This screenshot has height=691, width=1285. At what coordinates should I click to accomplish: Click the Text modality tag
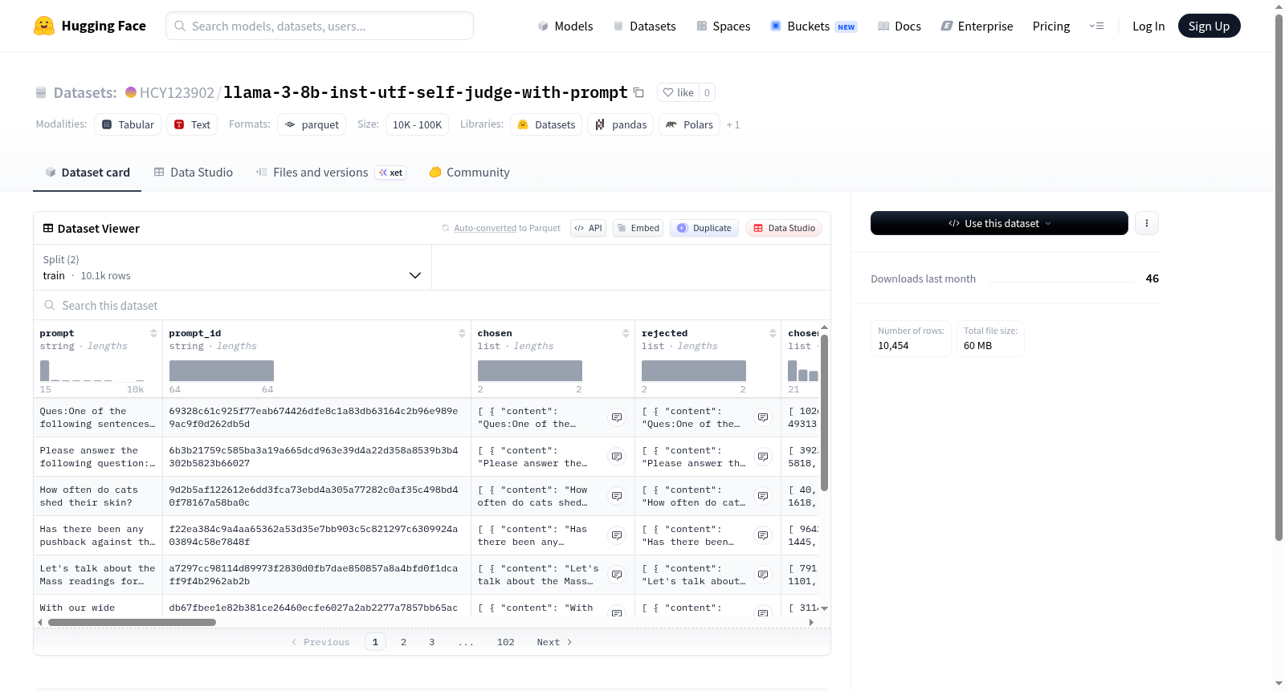coord(192,124)
